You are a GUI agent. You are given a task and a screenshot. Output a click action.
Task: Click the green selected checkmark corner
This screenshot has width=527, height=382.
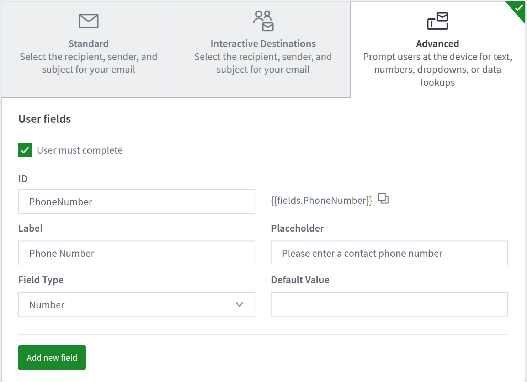coord(518,9)
